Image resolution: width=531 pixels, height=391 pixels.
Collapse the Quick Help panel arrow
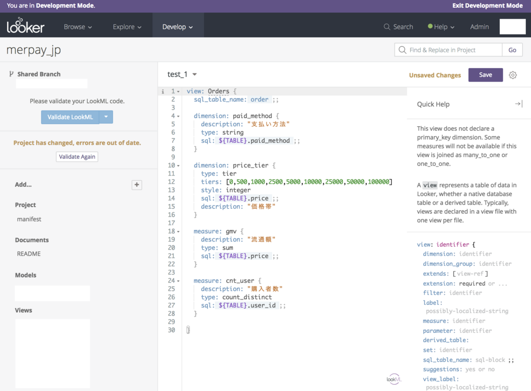pos(519,104)
